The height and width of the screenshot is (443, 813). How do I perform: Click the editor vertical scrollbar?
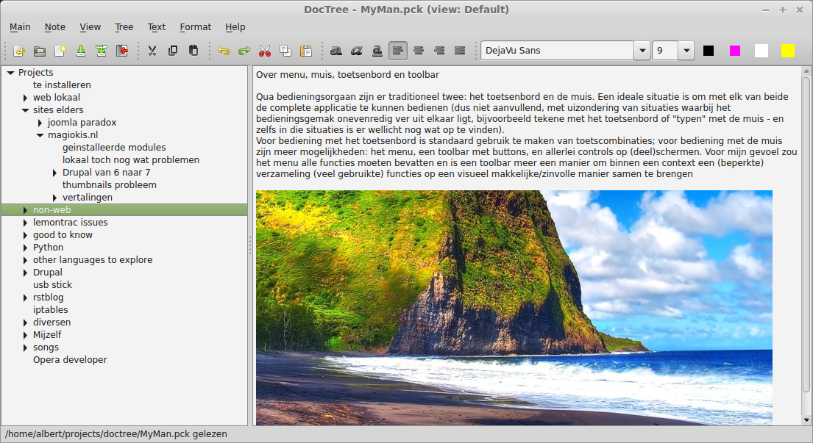click(x=806, y=234)
